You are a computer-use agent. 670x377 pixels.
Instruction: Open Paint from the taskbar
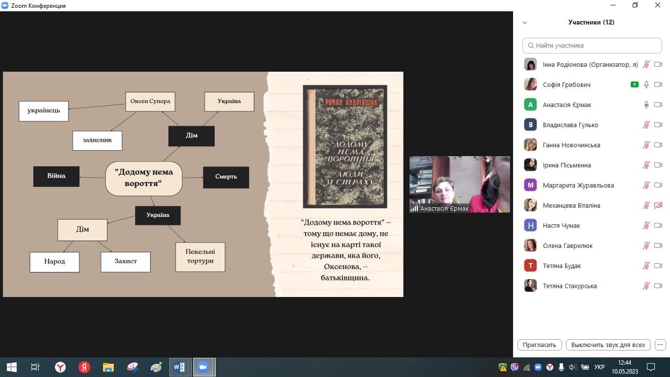click(x=156, y=367)
